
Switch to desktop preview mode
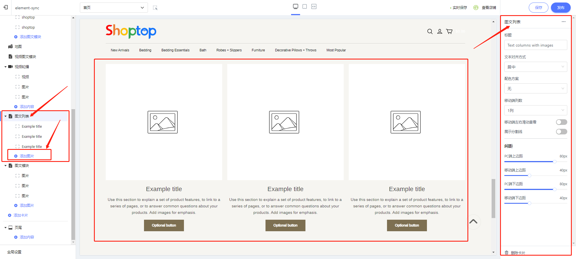tap(296, 6)
